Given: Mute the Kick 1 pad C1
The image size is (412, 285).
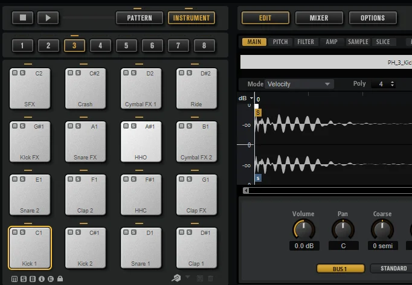Looking at the screenshot, I should tap(15, 232).
